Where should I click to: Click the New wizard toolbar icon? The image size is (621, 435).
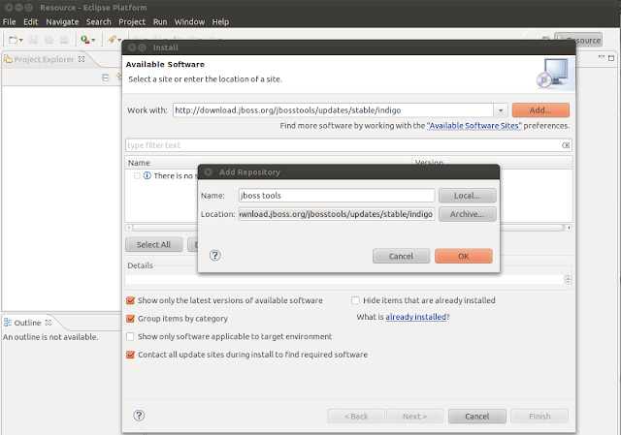(x=13, y=40)
